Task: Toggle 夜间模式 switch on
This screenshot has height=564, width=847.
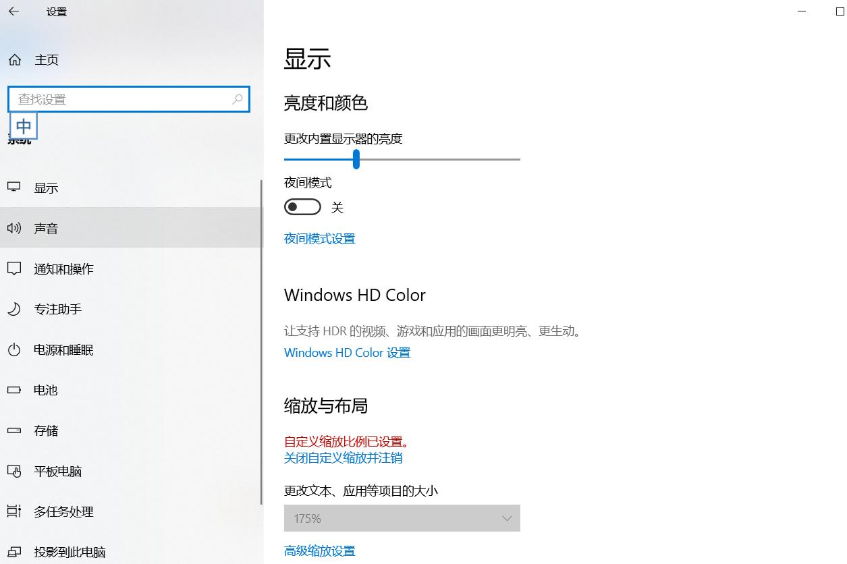Action: [302, 206]
